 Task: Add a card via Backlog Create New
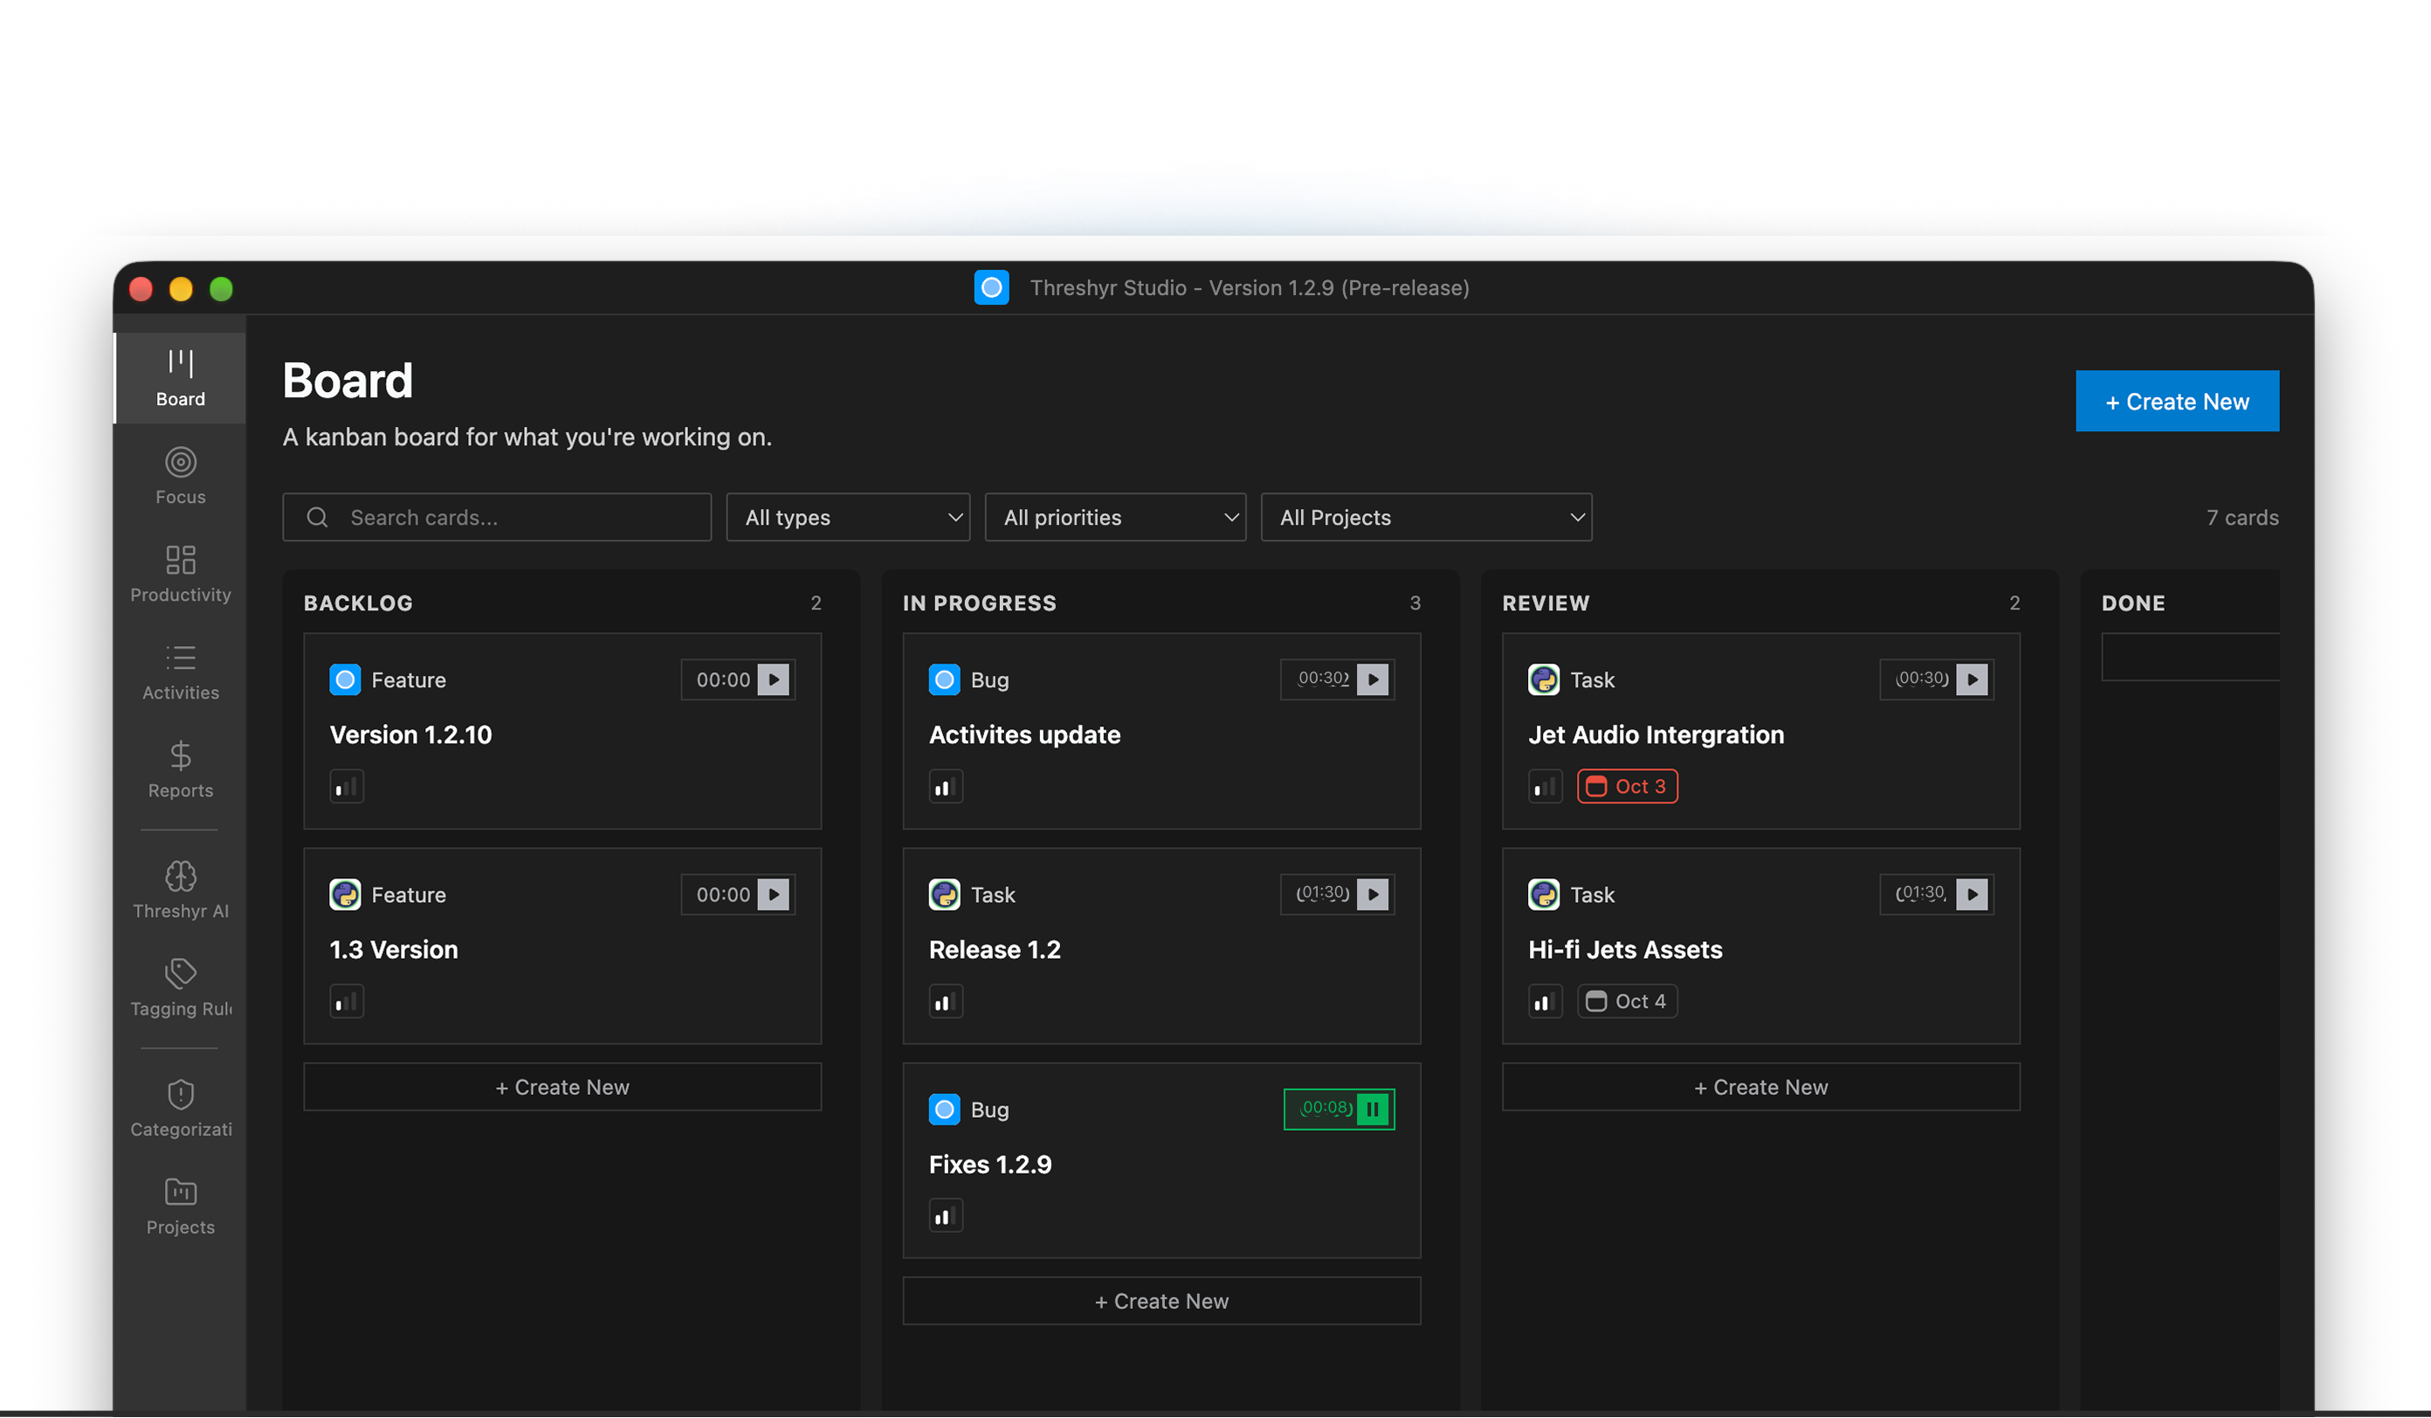562,1087
